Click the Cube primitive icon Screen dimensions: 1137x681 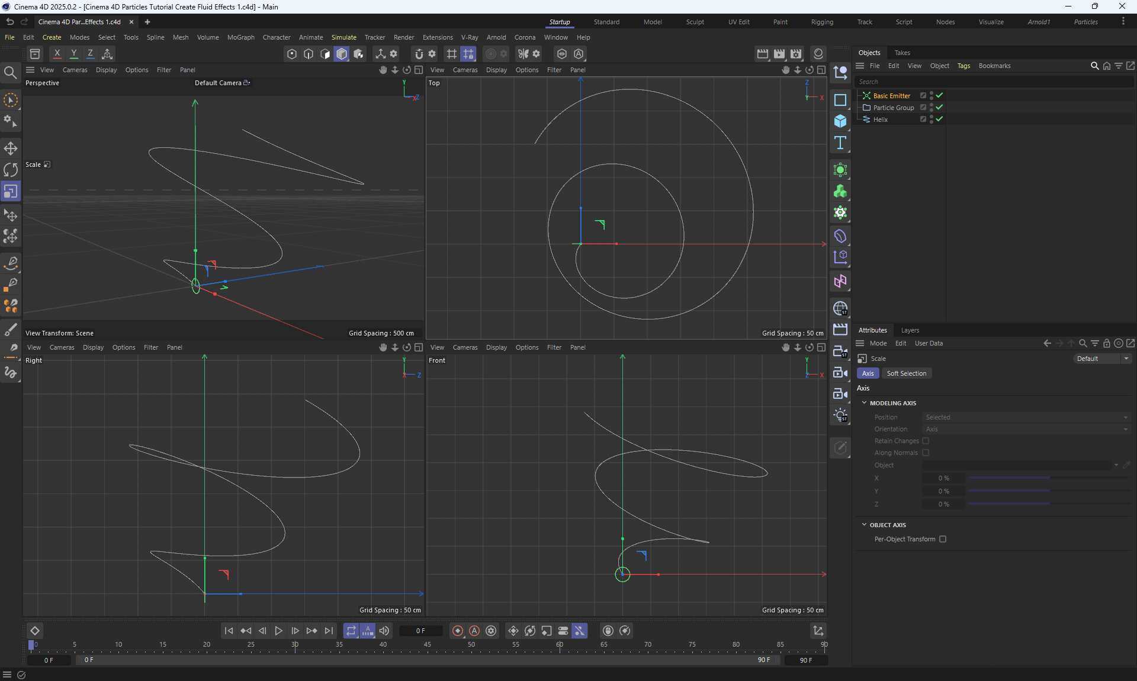[x=840, y=121]
